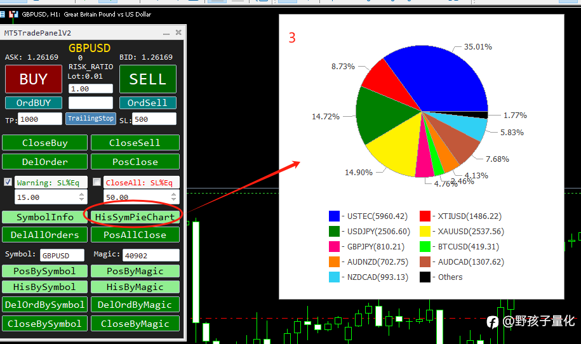Open SymbolInfo panel
The height and width of the screenshot is (344, 581).
point(45,217)
